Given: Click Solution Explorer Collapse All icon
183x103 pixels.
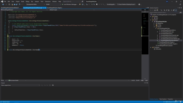Looking at the screenshot, I should click(166, 10).
